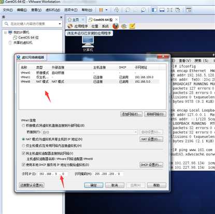This screenshot has height=214, width=215.
Task: Open the power options arrow beside pause
Action: pos(106,10)
